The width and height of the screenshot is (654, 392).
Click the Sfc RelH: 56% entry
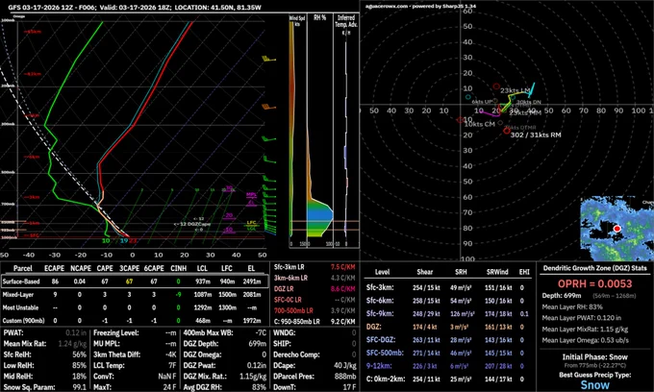(45, 355)
